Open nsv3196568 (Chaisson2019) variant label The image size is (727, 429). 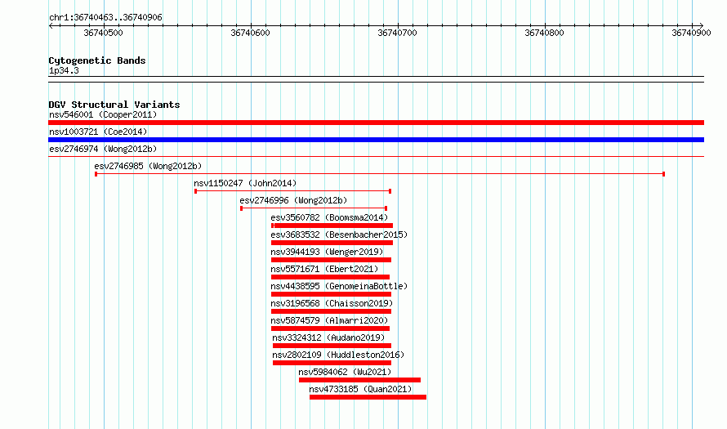coord(332,303)
